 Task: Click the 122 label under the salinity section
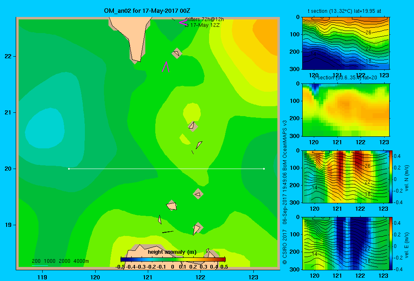(x=361, y=142)
